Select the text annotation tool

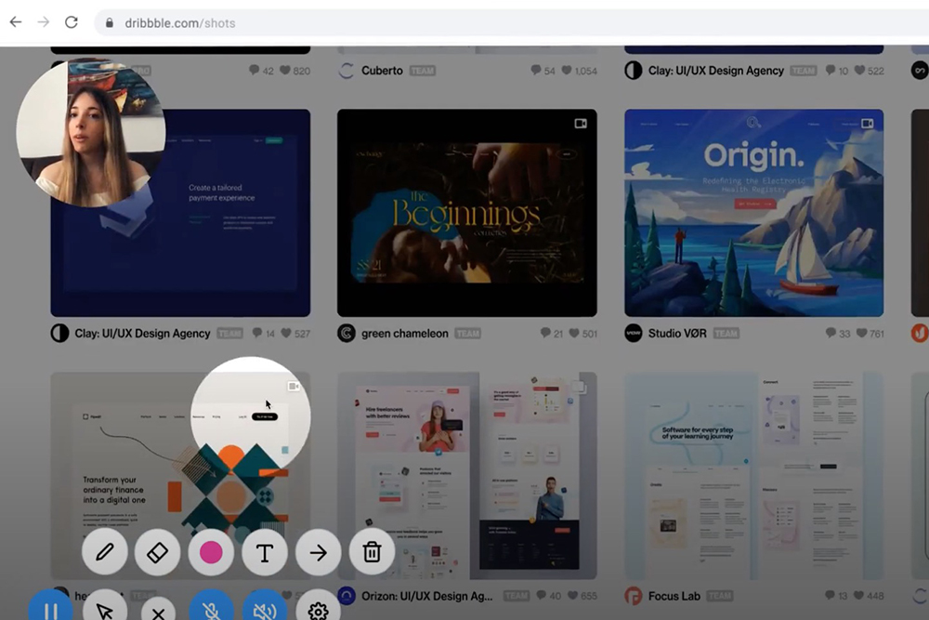[x=265, y=552]
